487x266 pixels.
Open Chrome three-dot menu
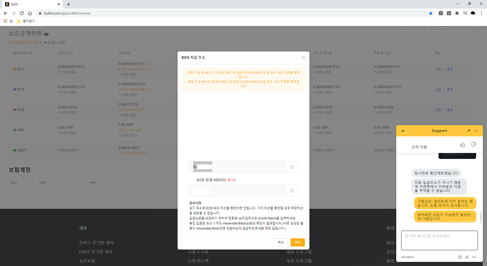pos(481,13)
